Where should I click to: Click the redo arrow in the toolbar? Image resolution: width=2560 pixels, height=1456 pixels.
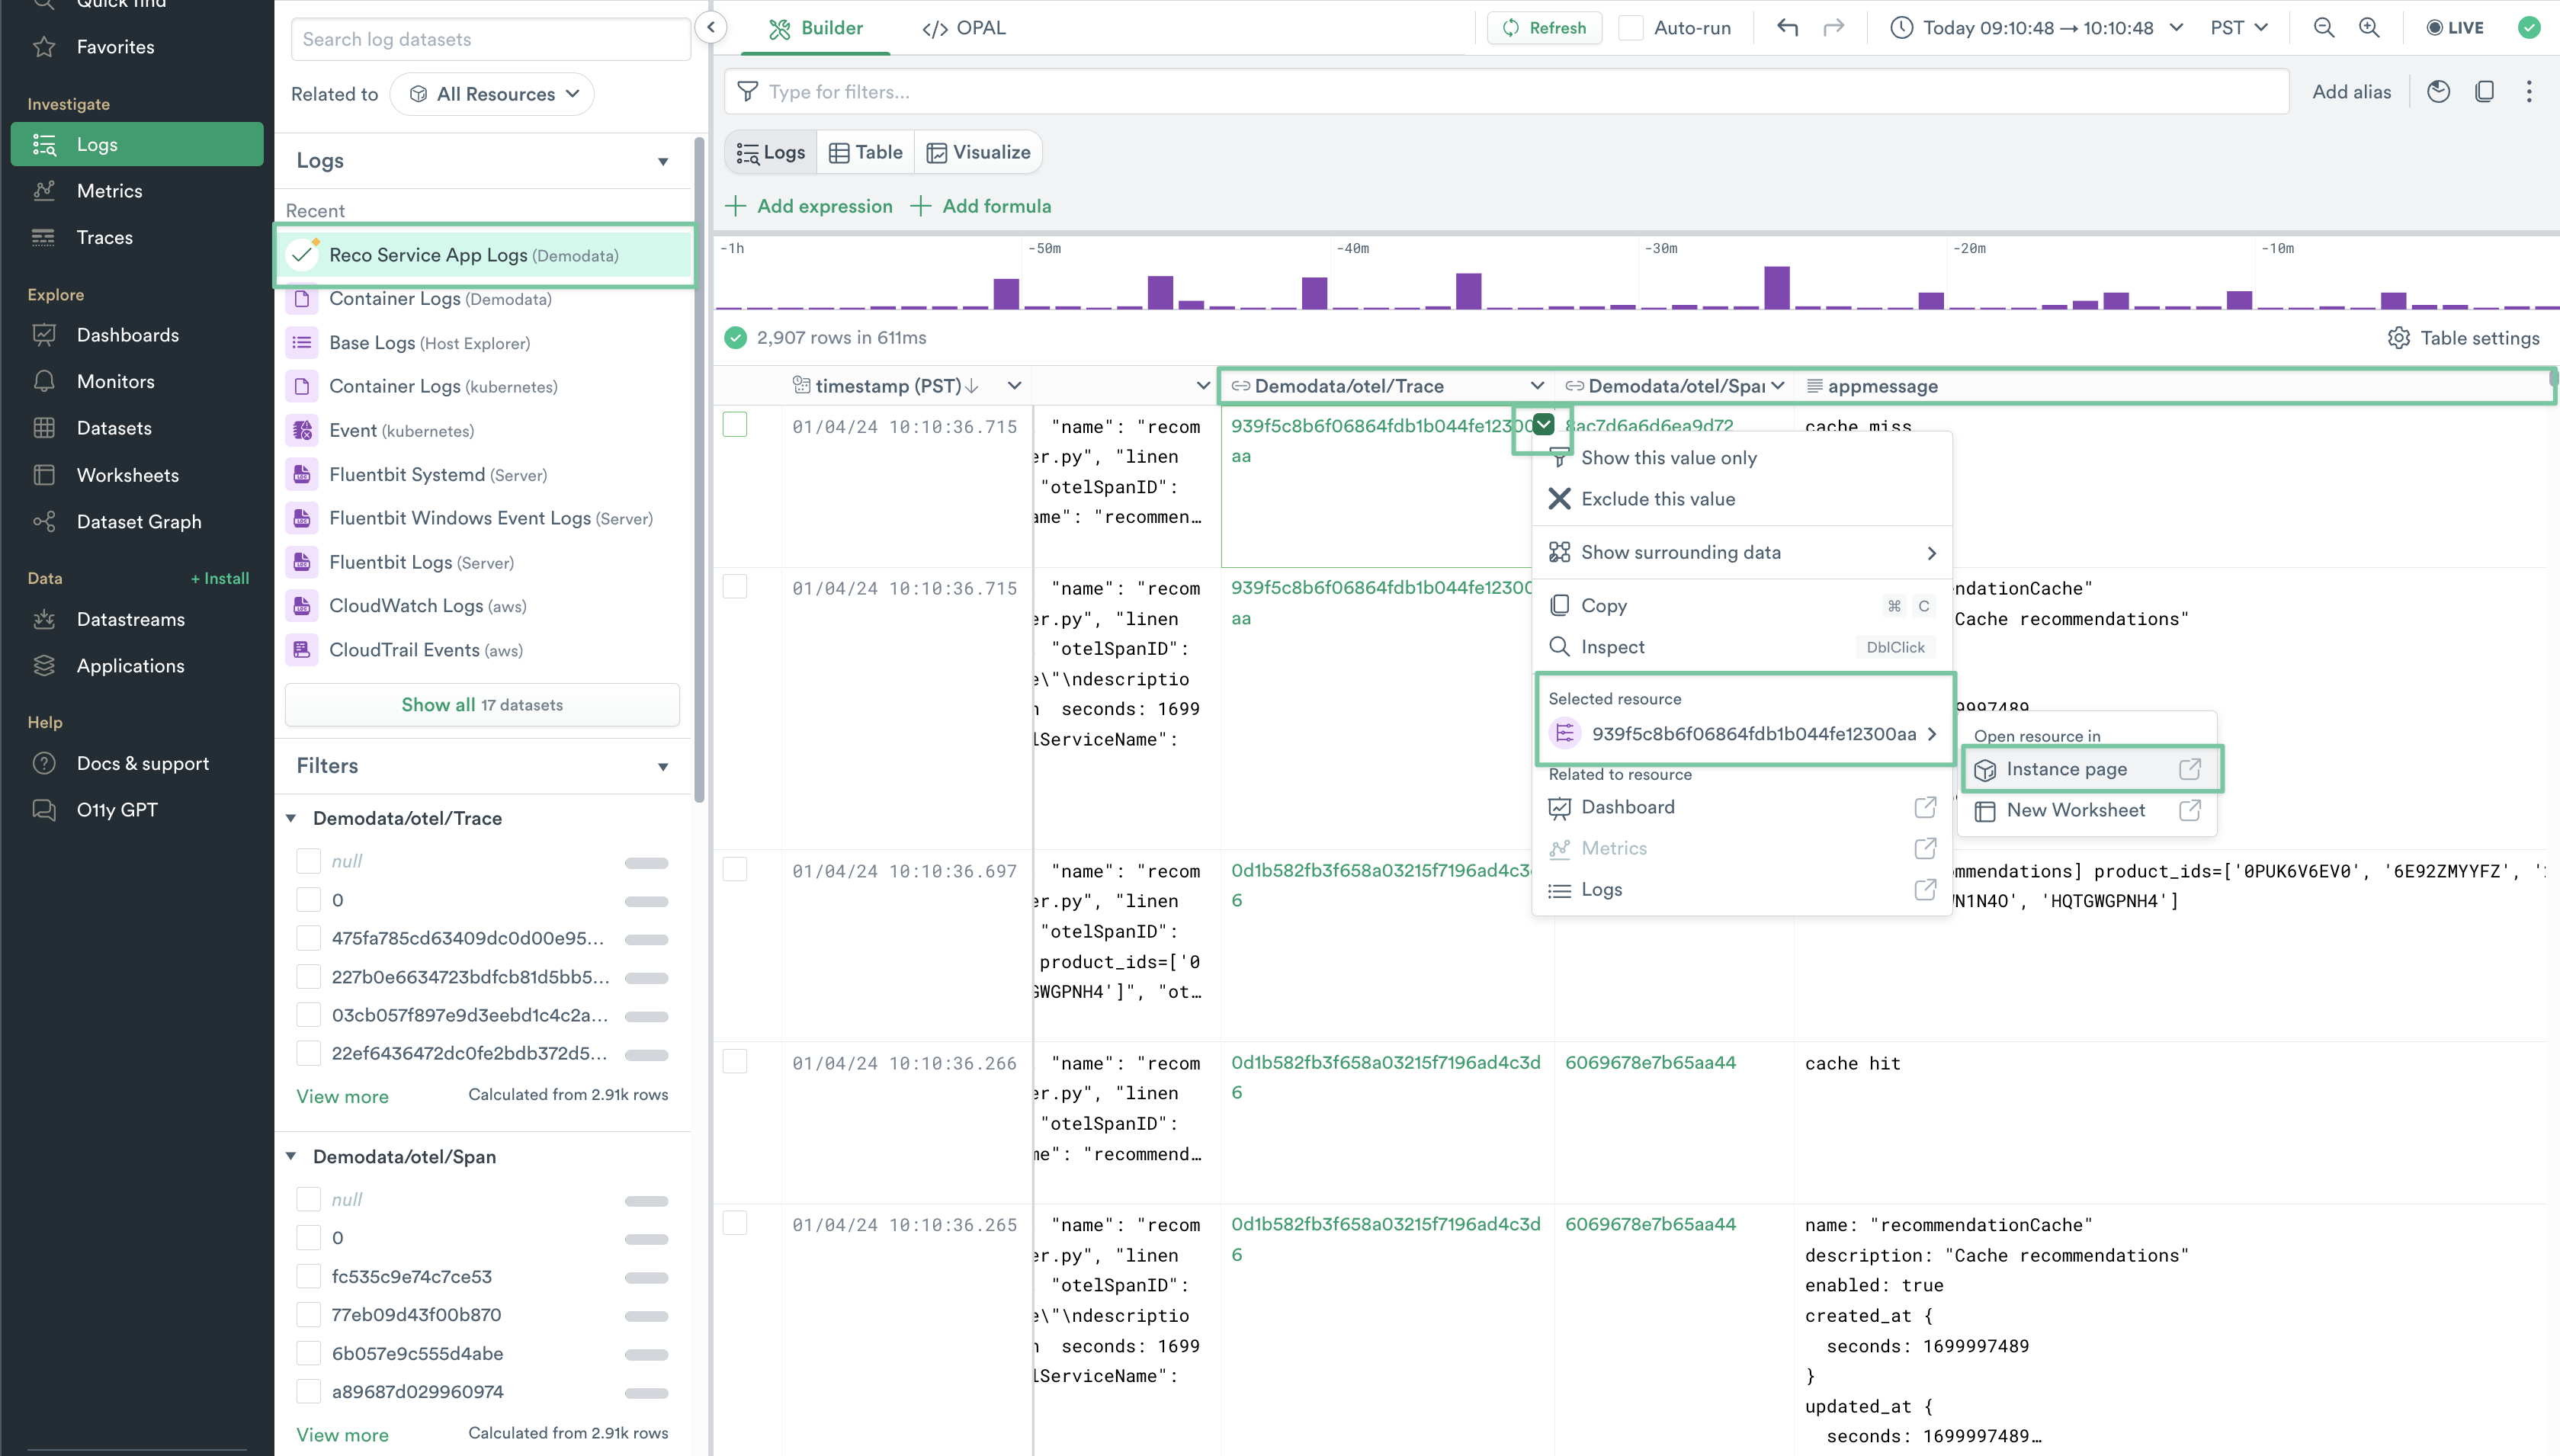coord(1834,28)
